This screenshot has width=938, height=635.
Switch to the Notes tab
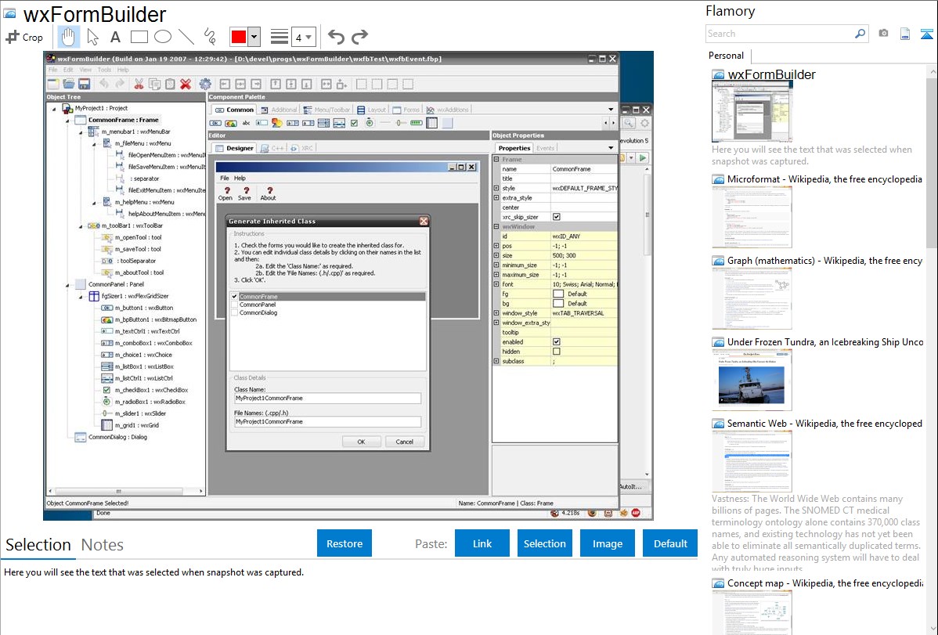click(103, 545)
